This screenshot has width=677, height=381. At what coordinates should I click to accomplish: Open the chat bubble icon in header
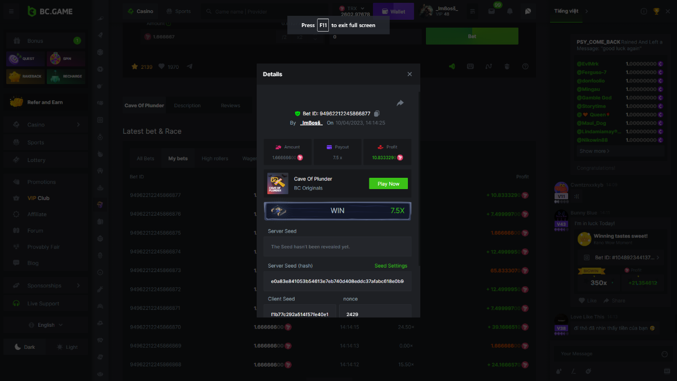527,11
